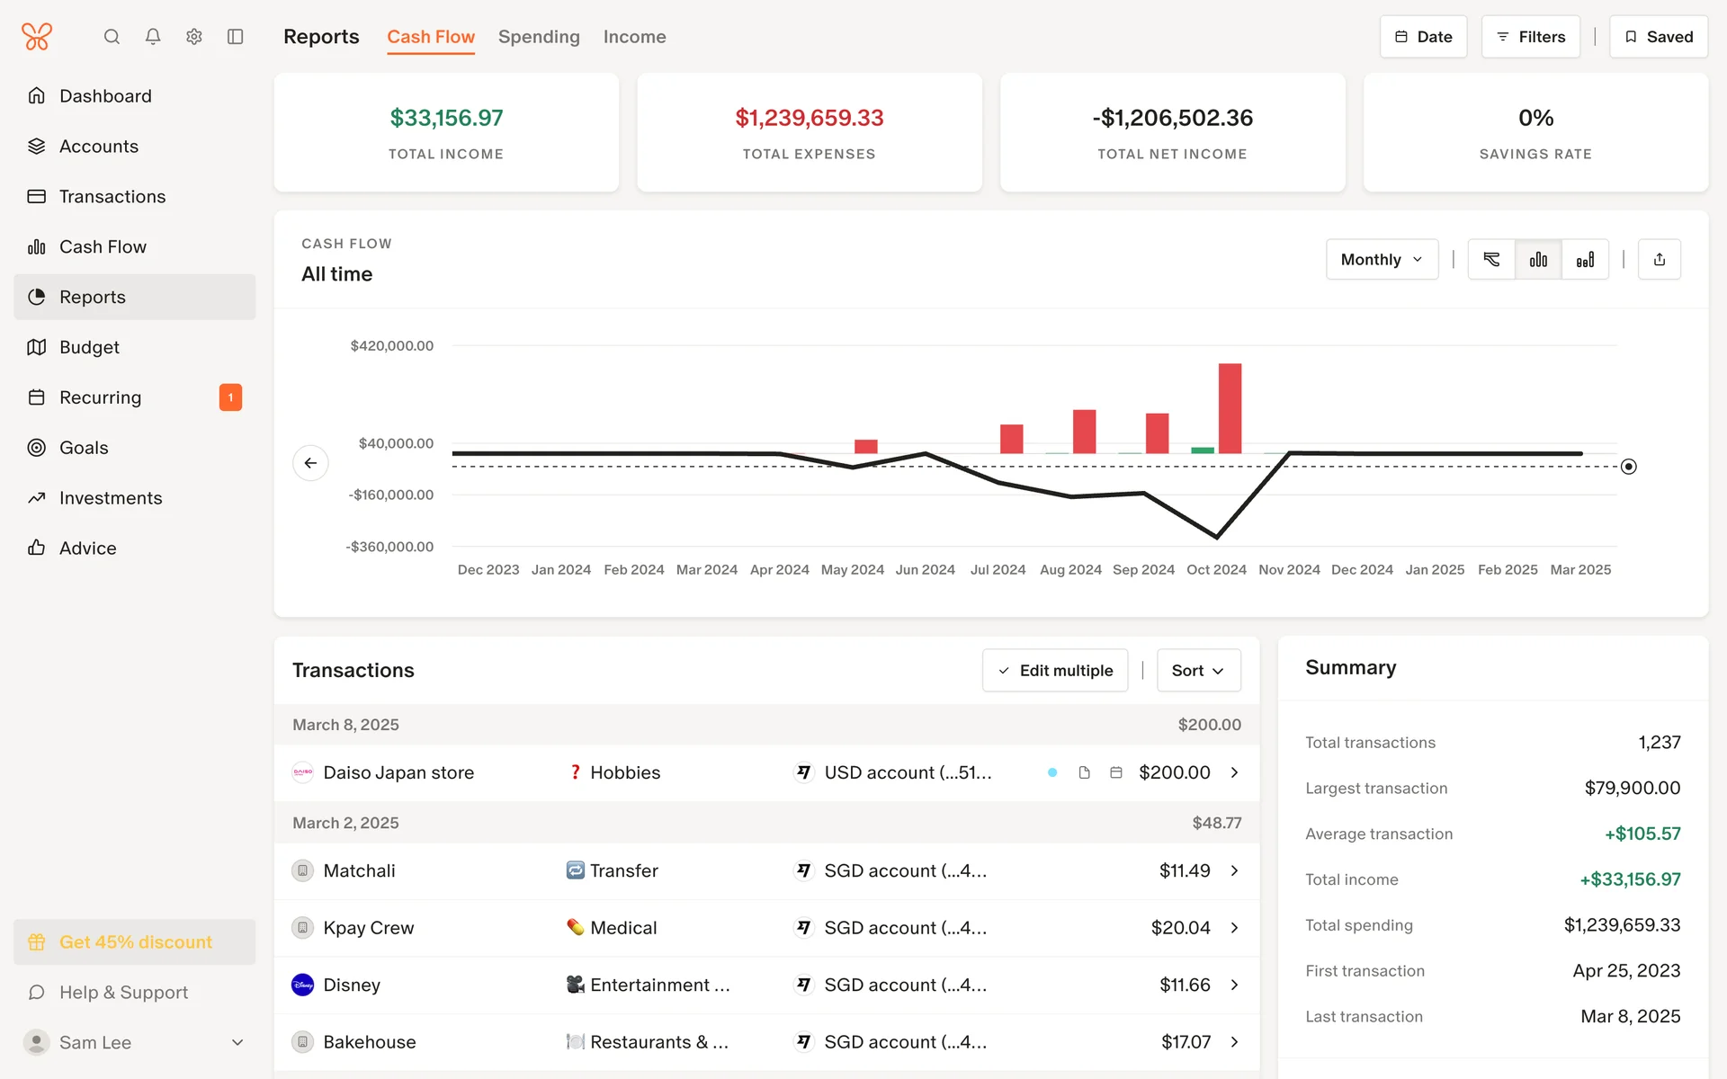Switch to the Spending tab
Screen dimensions: 1727x1079
[539, 37]
